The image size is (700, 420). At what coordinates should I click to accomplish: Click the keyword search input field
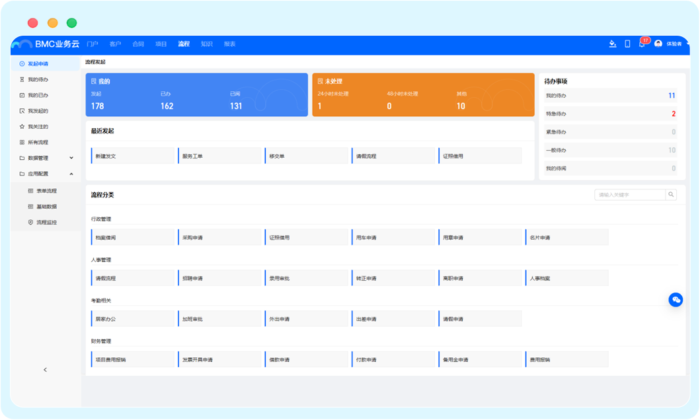629,195
